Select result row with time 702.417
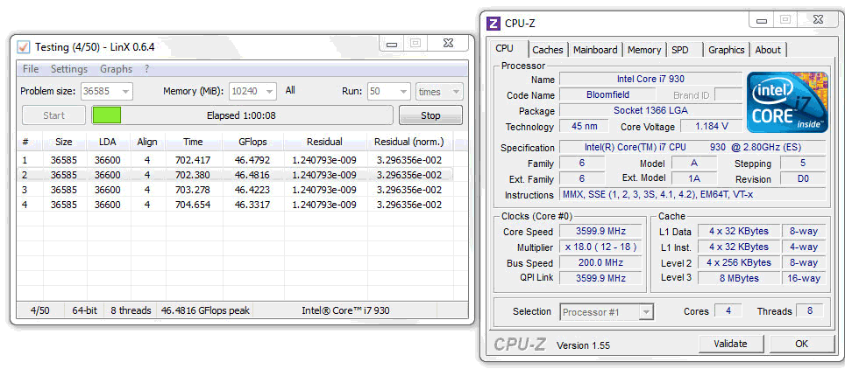 coord(235,160)
